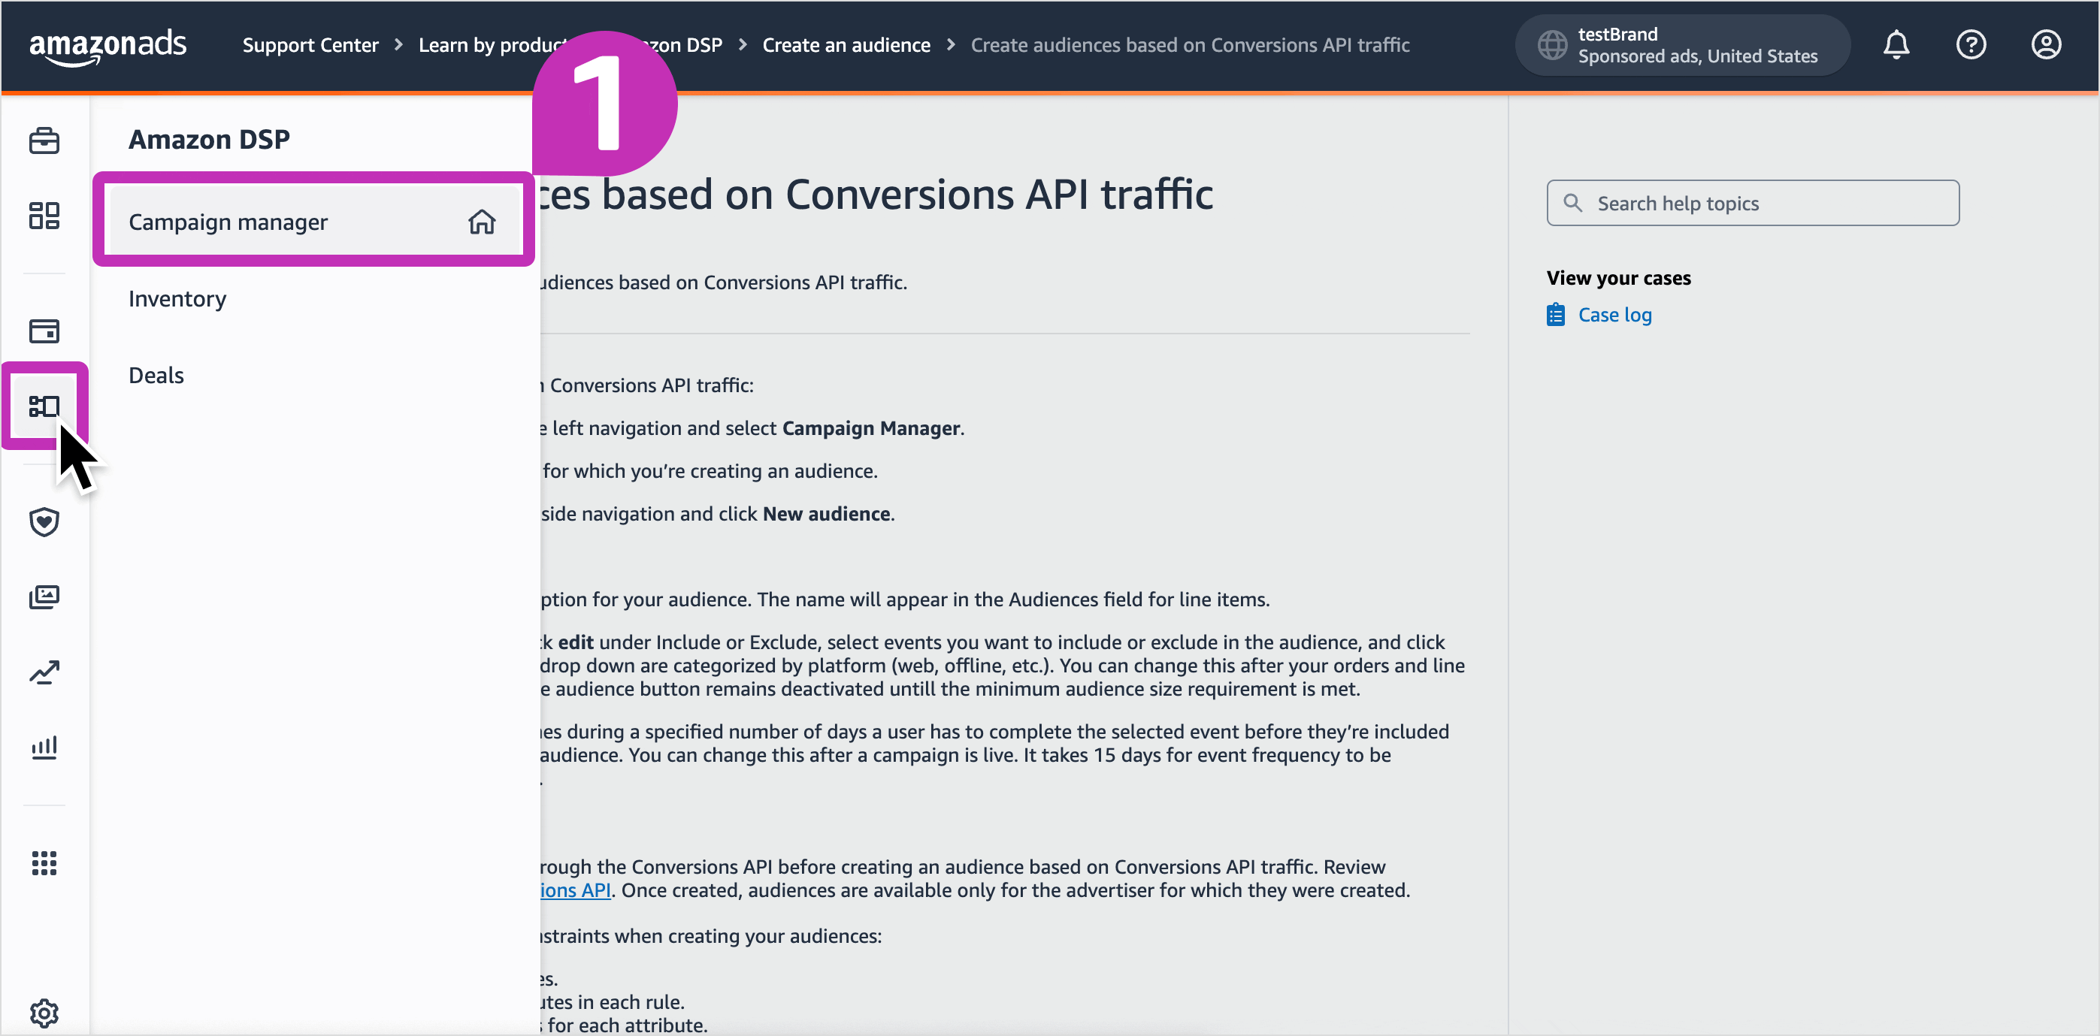Open the nine-dot apps grid icon
Viewport: 2100px width, 1036px height.
(44, 862)
